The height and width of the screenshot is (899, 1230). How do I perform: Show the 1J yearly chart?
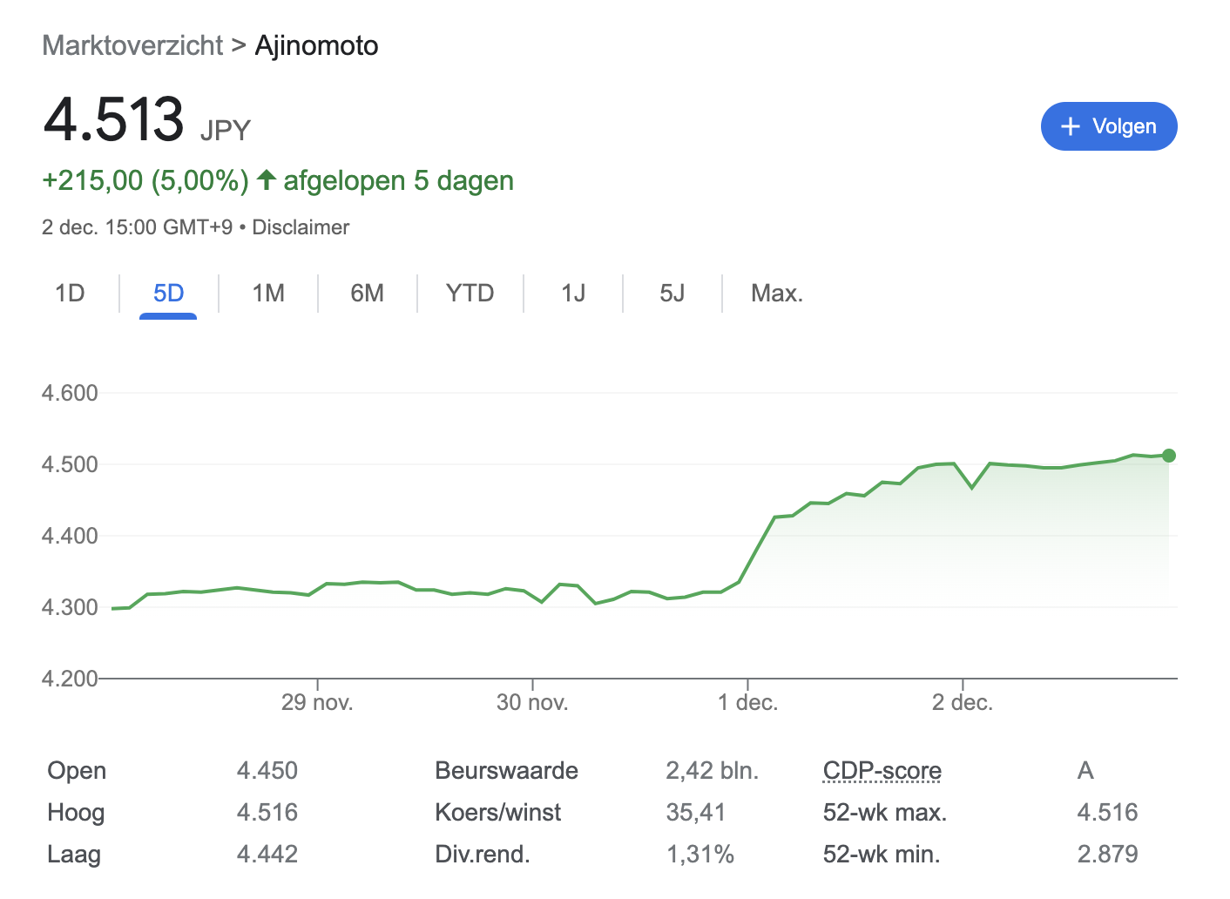573,293
